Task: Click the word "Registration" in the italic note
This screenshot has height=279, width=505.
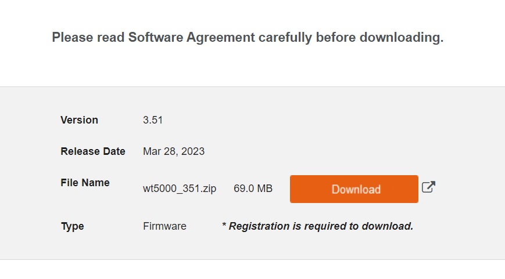Action: [256, 226]
